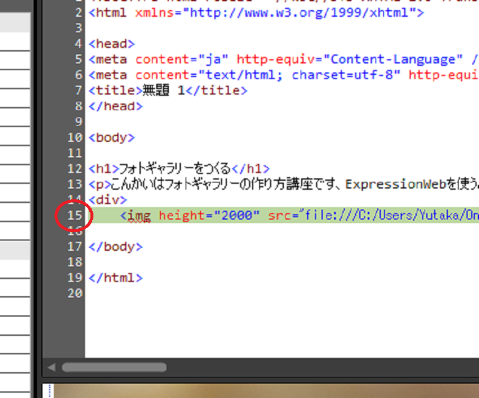Click the img tag with wavy underline
The width and height of the screenshot is (479, 398).
point(136,216)
